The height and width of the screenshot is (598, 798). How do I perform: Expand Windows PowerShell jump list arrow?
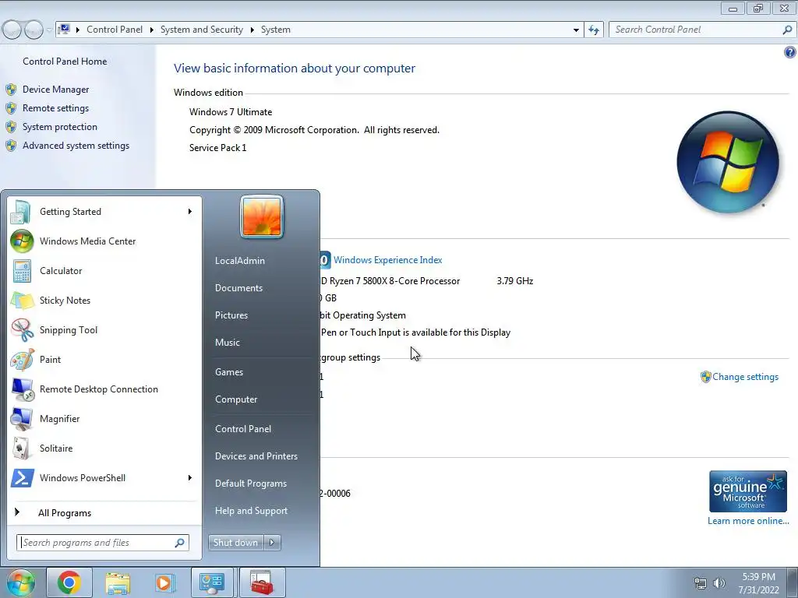(x=190, y=478)
